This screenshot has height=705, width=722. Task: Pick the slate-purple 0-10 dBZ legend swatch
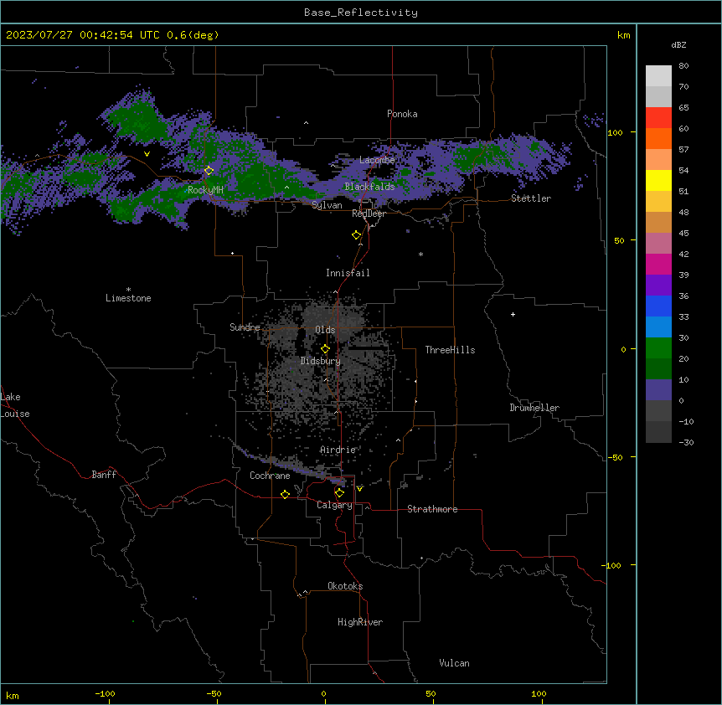click(658, 390)
